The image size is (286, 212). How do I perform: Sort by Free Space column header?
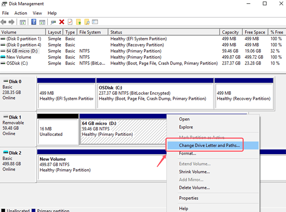[x=255, y=32]
